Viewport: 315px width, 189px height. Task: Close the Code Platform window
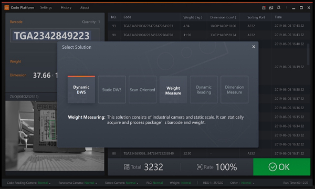coord(309,8)
